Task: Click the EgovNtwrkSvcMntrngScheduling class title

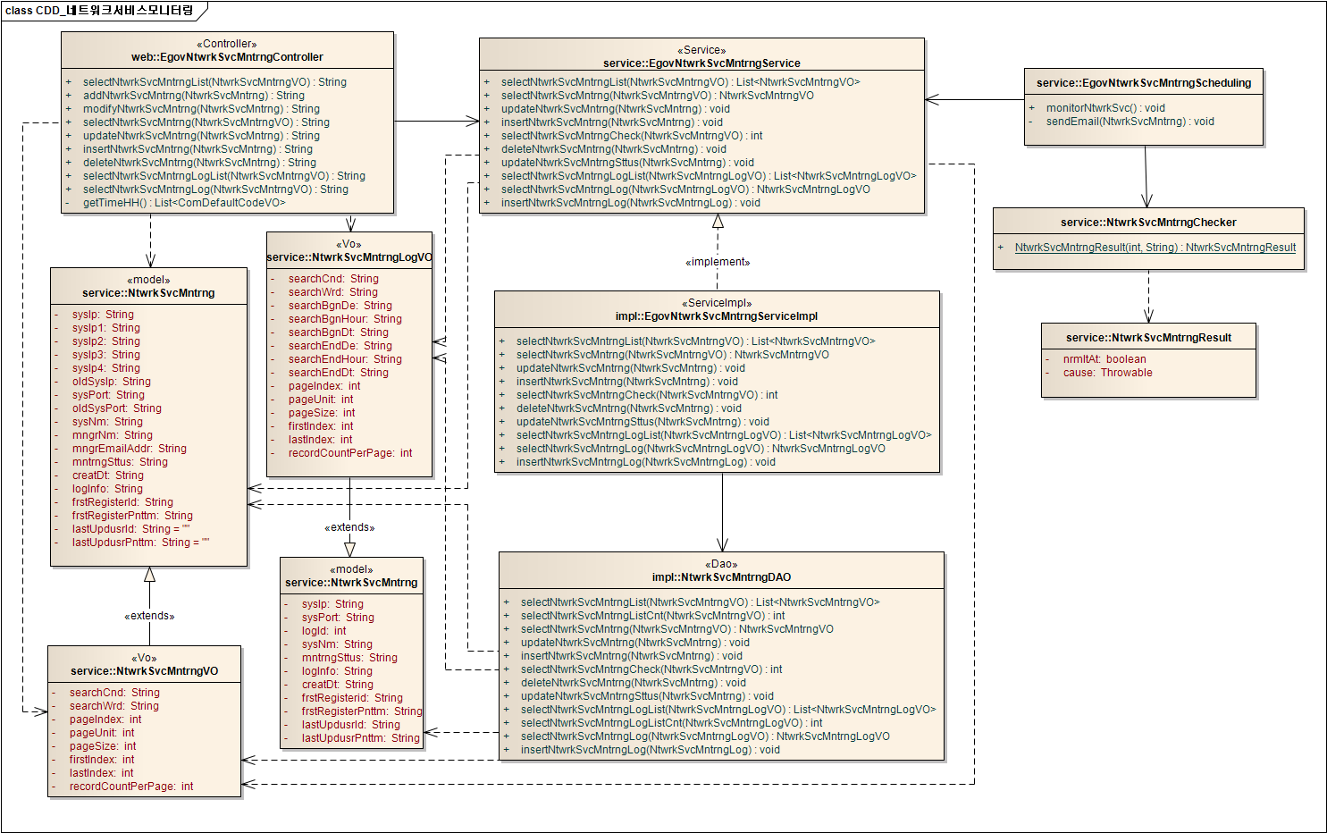Action: click(1143, 83)
